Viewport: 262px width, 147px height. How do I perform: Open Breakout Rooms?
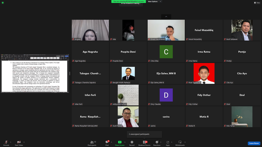(x=145, y=143)
